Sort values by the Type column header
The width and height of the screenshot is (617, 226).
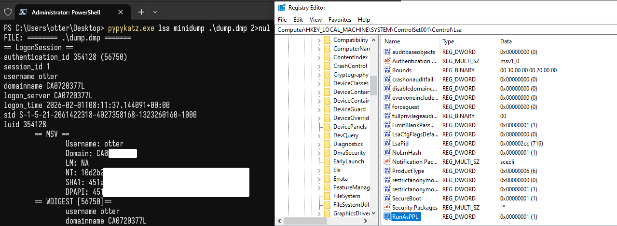448,41
